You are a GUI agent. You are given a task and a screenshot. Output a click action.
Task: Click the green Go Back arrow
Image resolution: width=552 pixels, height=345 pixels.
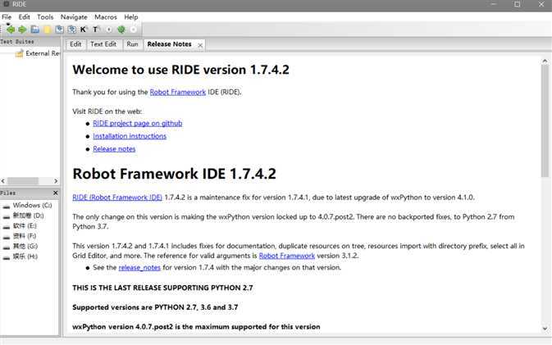point(11,30)
